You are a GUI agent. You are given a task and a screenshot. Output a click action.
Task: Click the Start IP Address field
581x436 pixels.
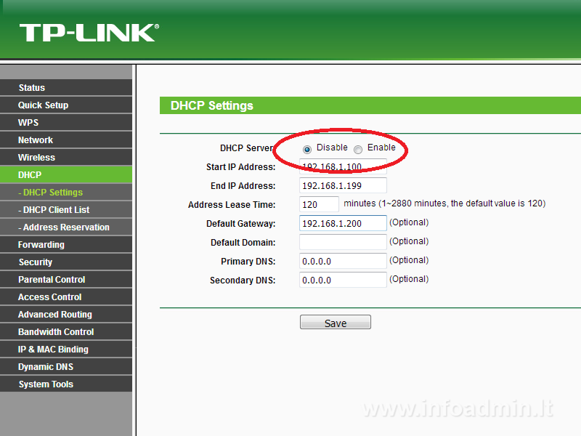[343, 166]
